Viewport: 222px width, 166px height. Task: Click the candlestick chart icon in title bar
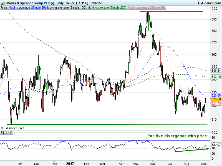[x=3, y=3]
